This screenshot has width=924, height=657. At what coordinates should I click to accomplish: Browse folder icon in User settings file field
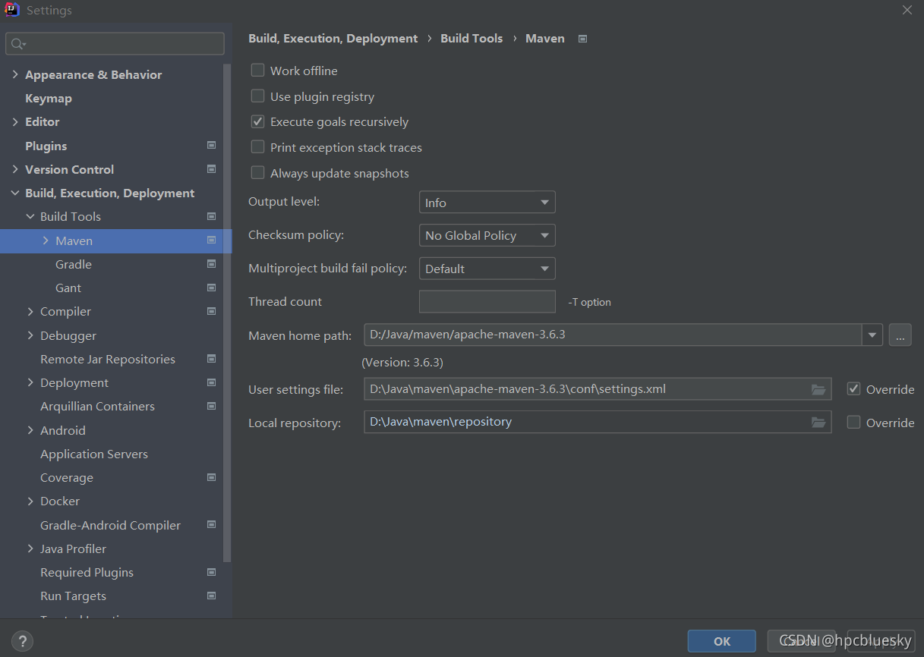point(818,389)
